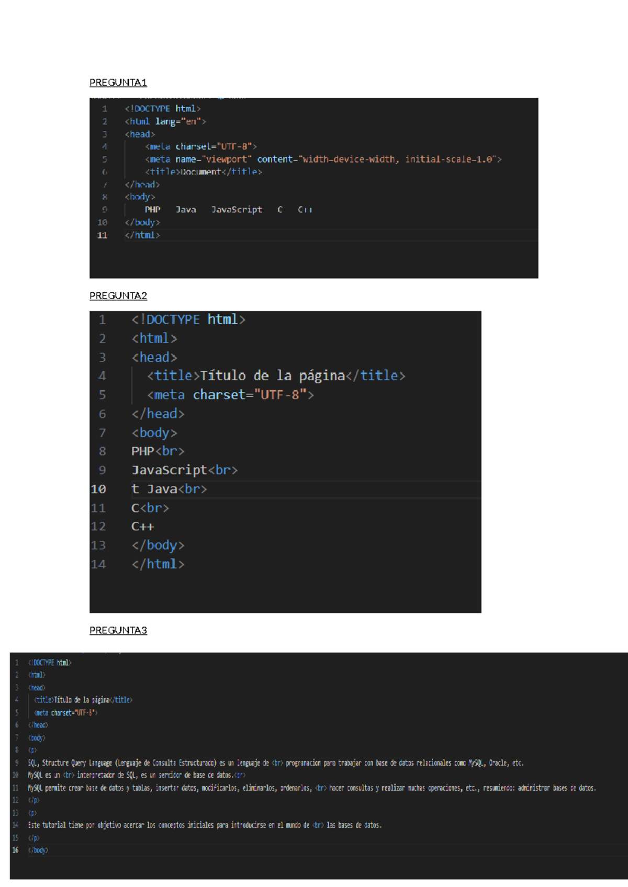Image resolution: width=628 pixels, height=887 pixels.
Task: Place cursor on the "t Java<br>" line
Action: (x=169, y=489)
